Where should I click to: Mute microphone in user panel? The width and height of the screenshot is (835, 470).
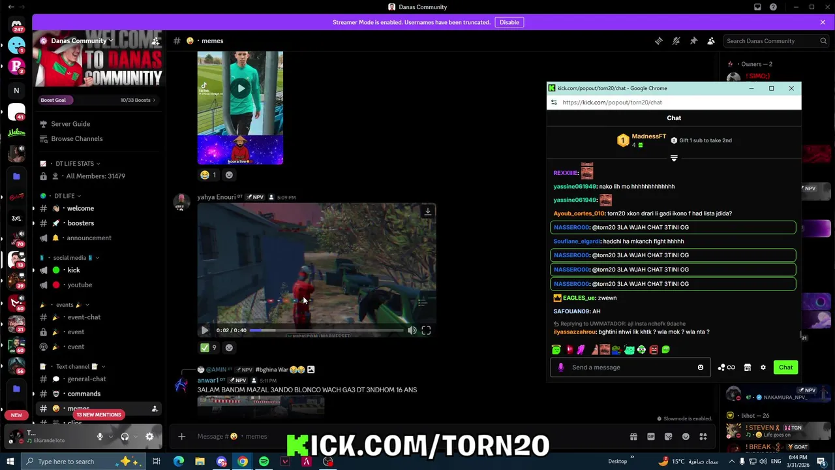coord(100,437)
